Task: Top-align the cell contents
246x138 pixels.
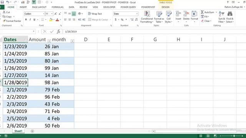Action: point(65,14)
